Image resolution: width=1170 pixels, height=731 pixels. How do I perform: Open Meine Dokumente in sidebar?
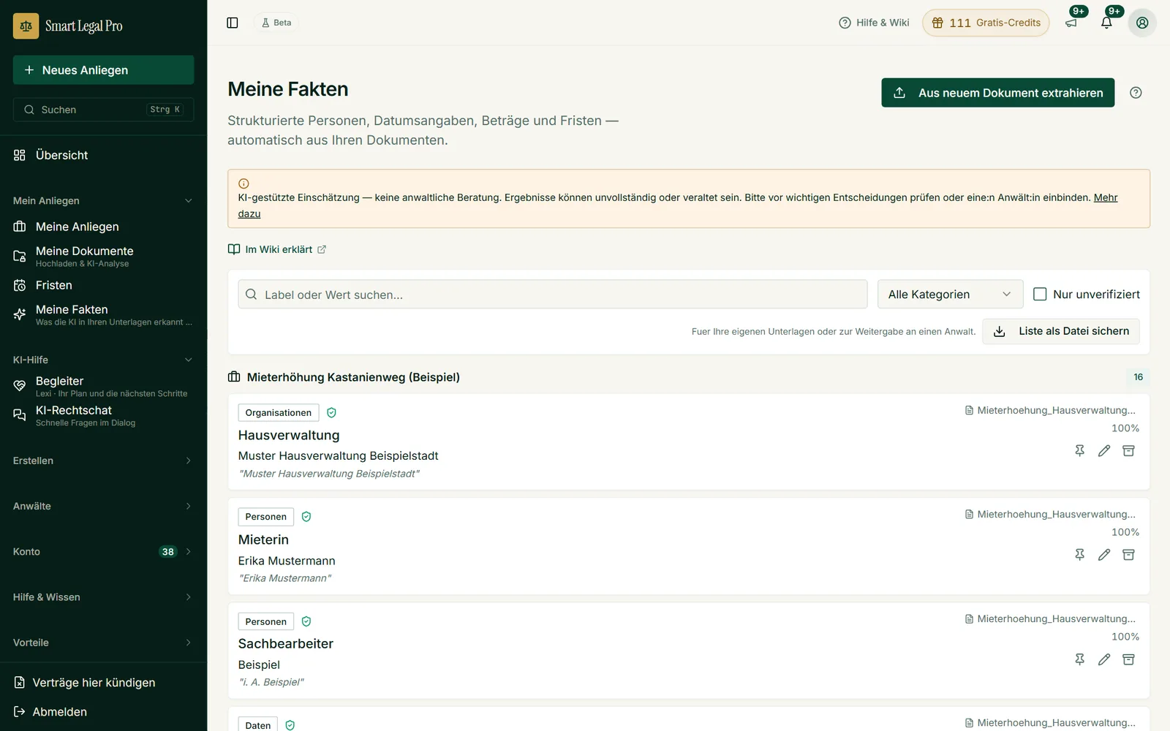pos(103,256)
